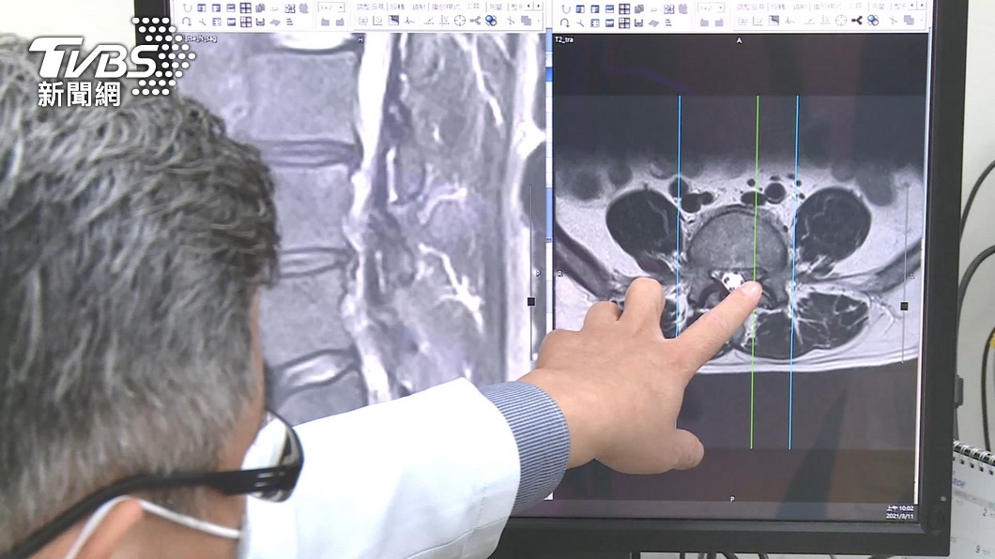Click the crosshair target tool in left viewer
This screenshot has height=559, width=995.
(x=459, y=21)
